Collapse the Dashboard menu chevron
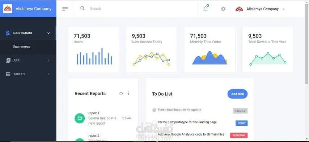This screenshot has width=309, height=142. (x=48, y=33)
